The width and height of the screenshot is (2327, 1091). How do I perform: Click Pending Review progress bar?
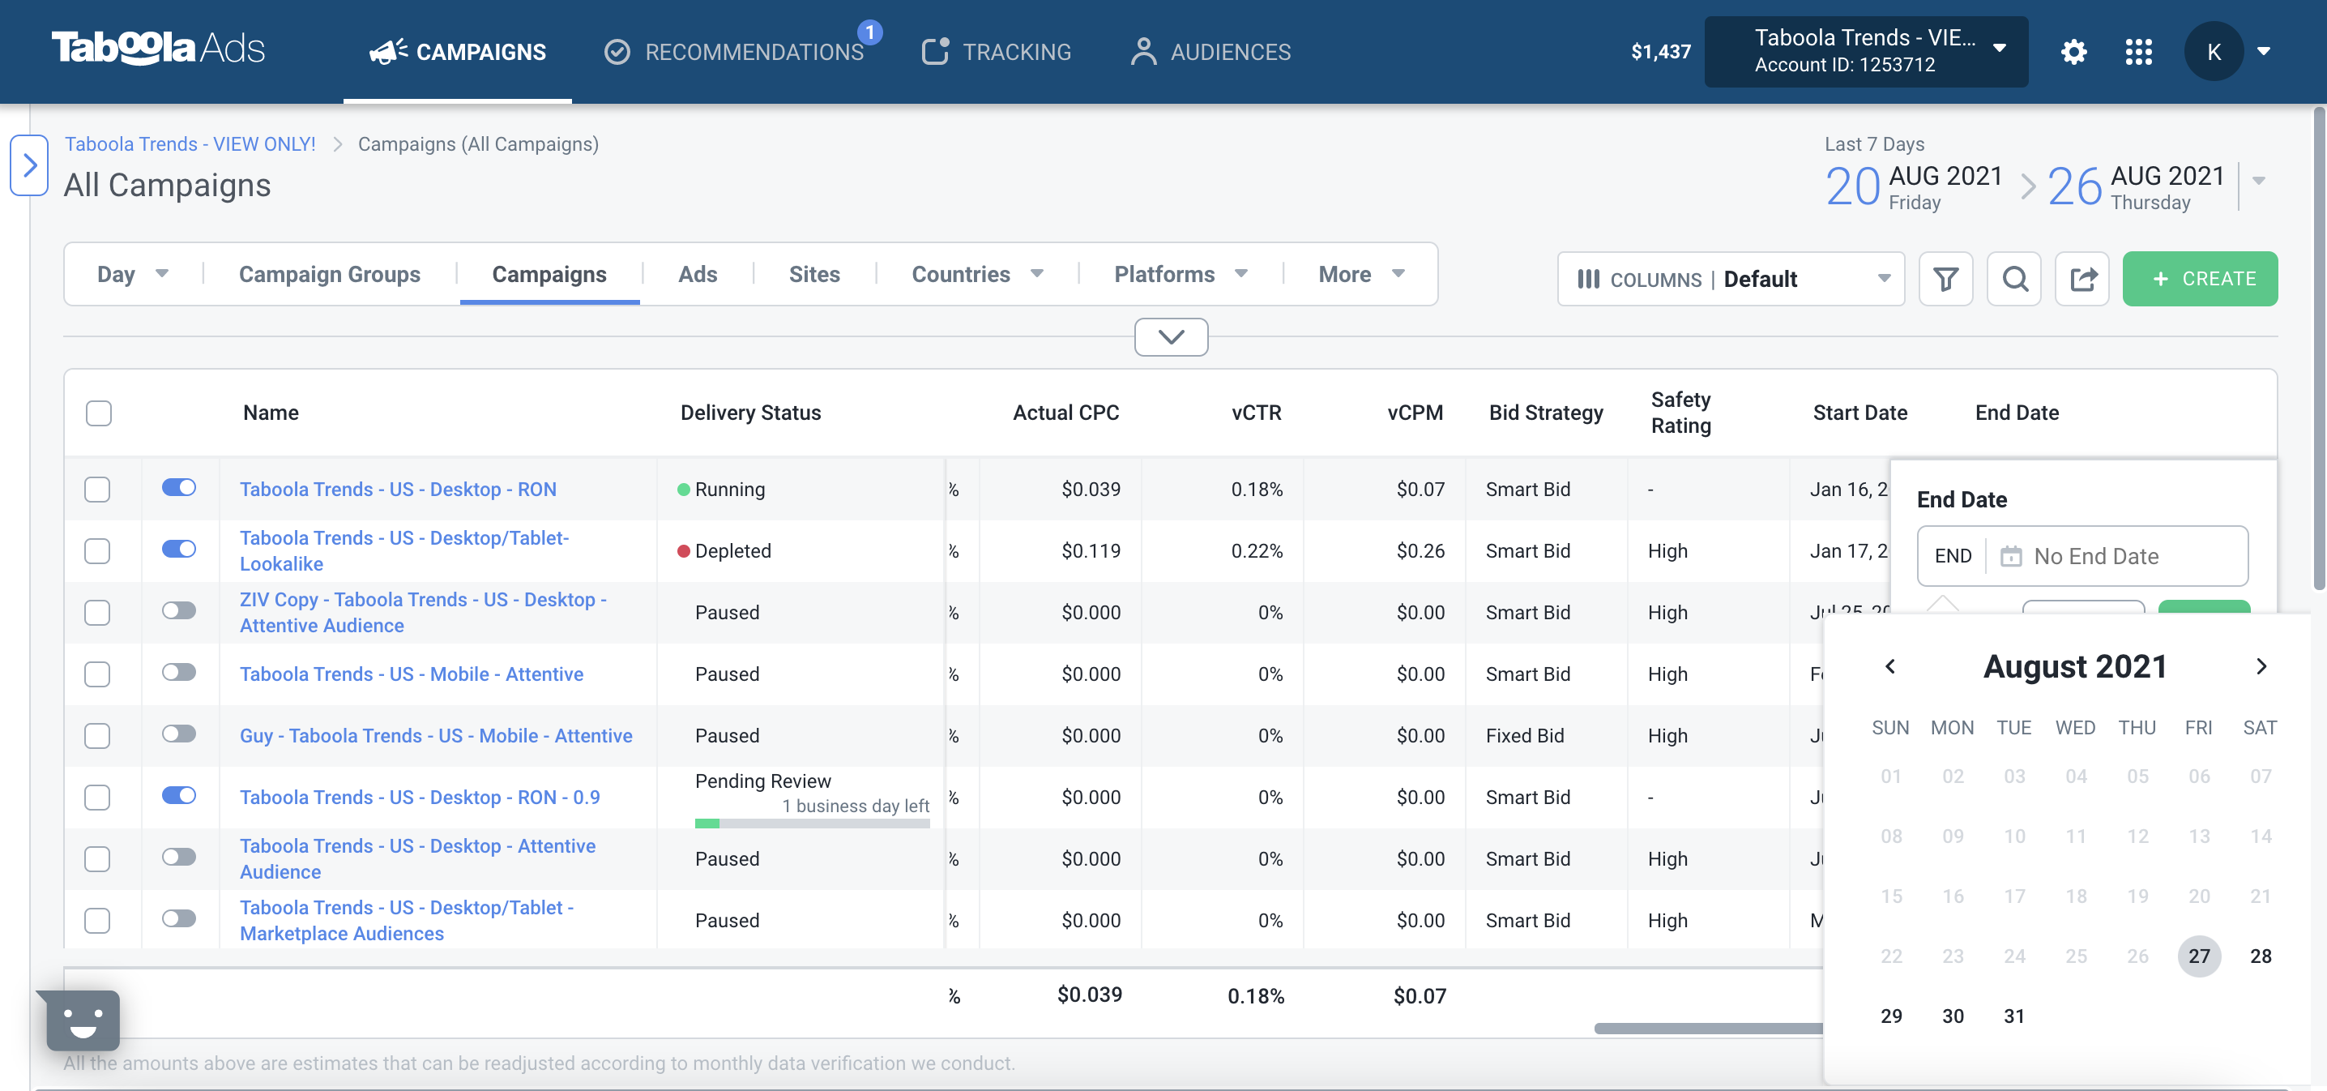pos(811,823)
